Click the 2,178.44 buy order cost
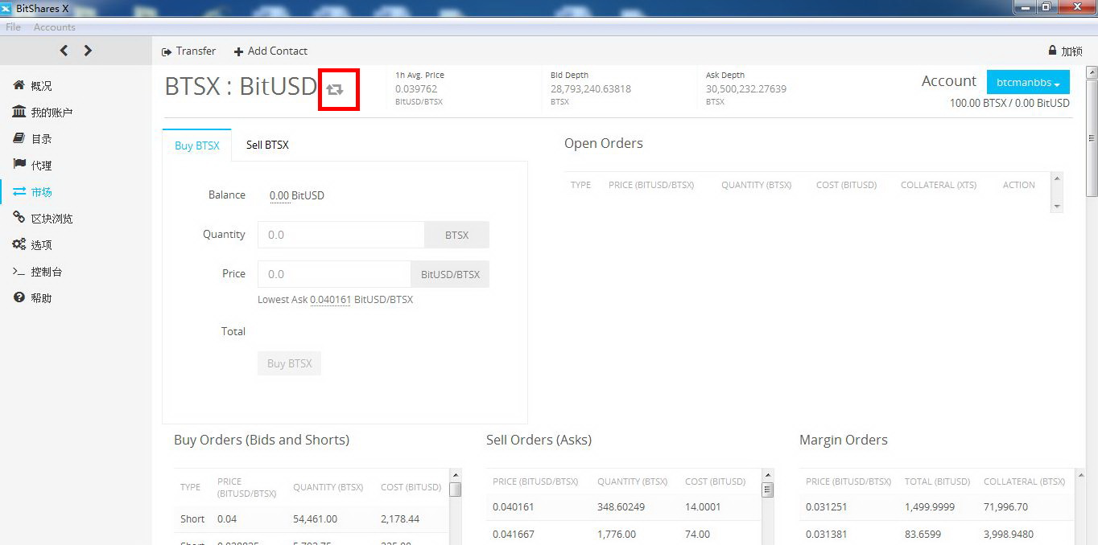The image size is (1098, 545). coord(400,519)
